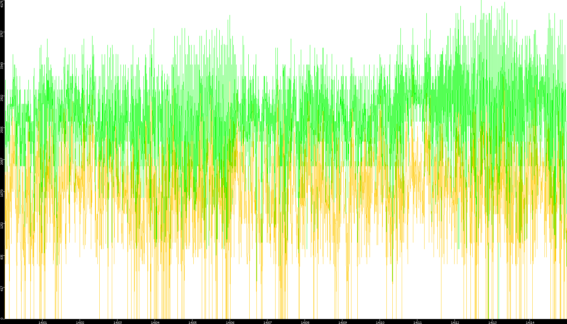Pick the 1670 value axis tick

pos(2,193)
